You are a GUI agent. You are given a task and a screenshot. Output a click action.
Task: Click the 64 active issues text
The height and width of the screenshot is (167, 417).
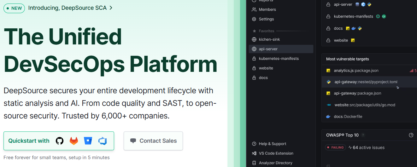coord(369,147)
